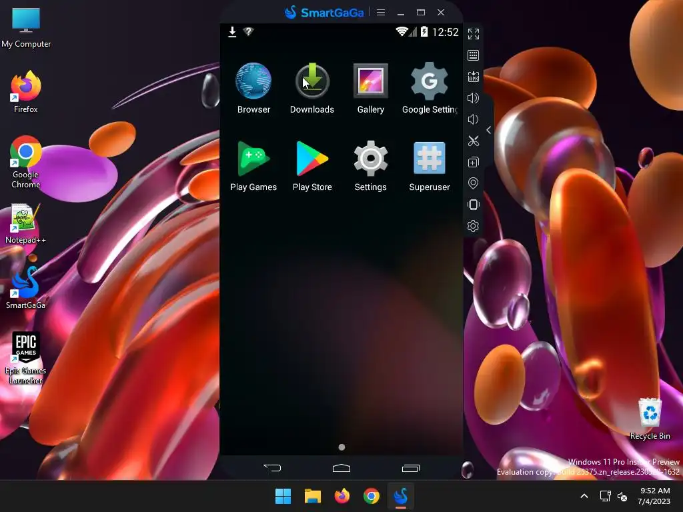This screenshot has width=683, height=512.
Task: Click SmartGaGa fullscreen sidebar icon
Action: click(x=474, y=34)
